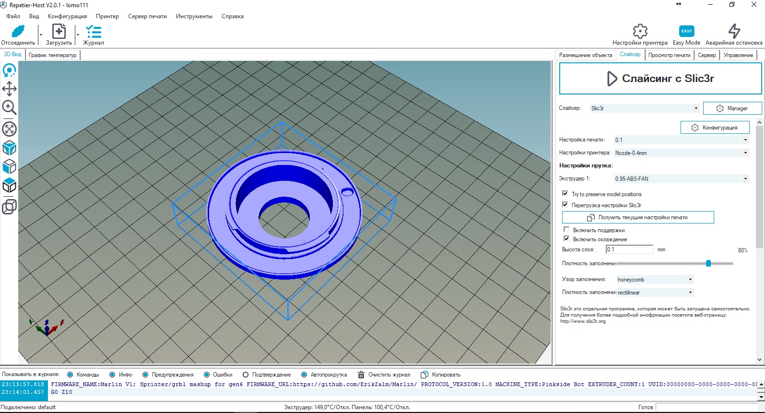Screen dimensions: 765x413
Task: Open Printer Settings gear icon
Action: (x=640, y=32)
